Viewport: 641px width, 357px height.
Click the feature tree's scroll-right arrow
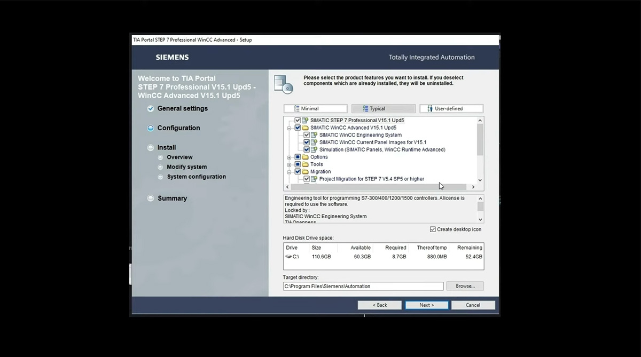point(473,187)
